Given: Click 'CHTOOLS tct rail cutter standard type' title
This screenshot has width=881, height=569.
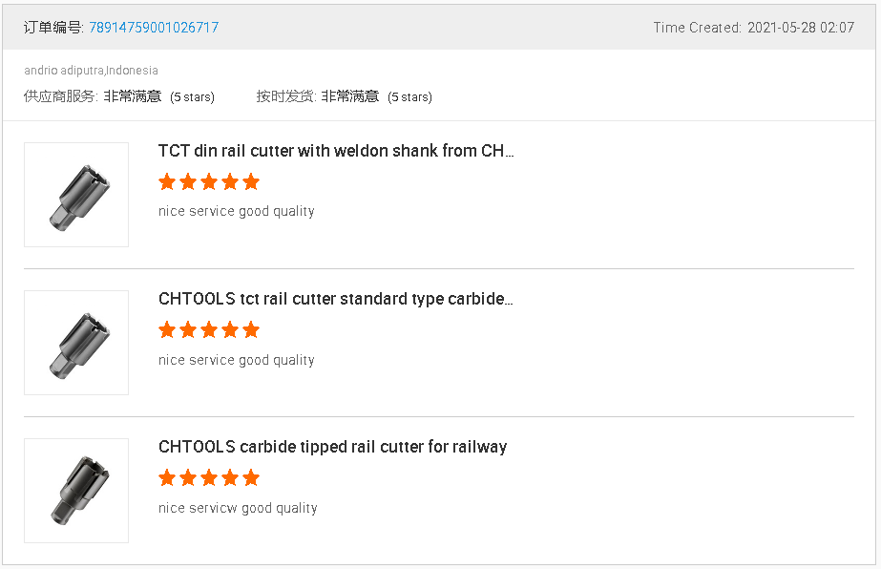Looking at the screenshot, I should 336,299.
